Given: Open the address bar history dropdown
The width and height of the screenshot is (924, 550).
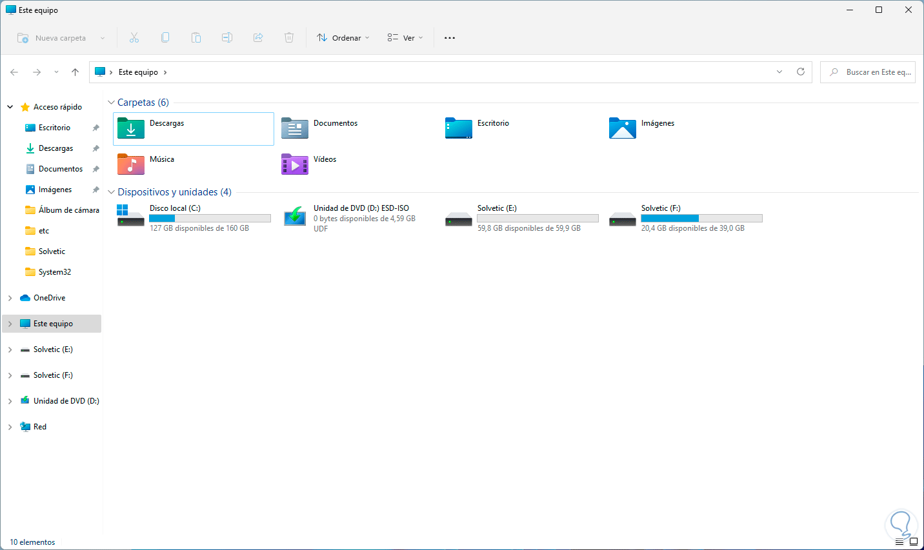Looking at the screenshot, I should tap(779, 72).
